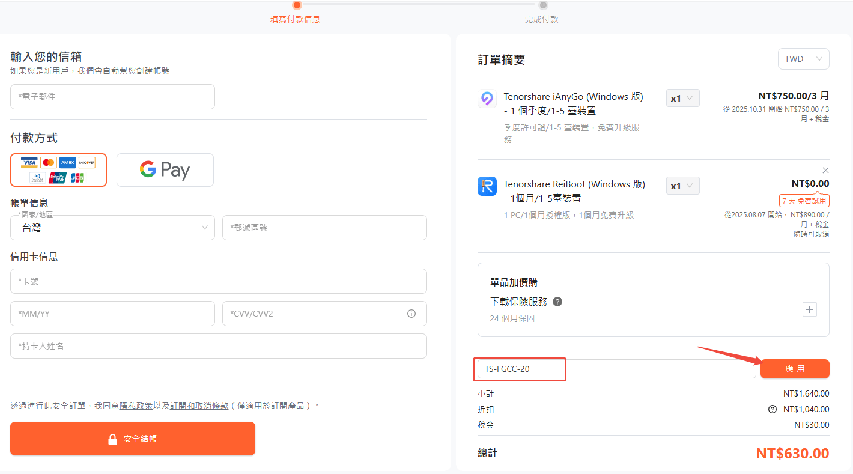Focus the CVV/CVV2 input field

click(324, 314)
